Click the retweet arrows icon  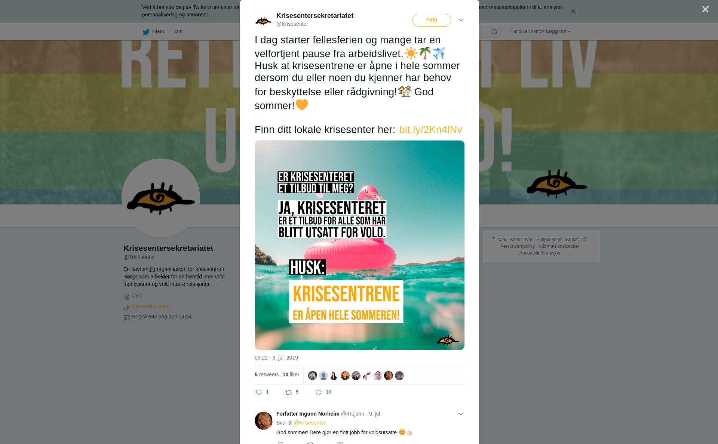(289, 392)
